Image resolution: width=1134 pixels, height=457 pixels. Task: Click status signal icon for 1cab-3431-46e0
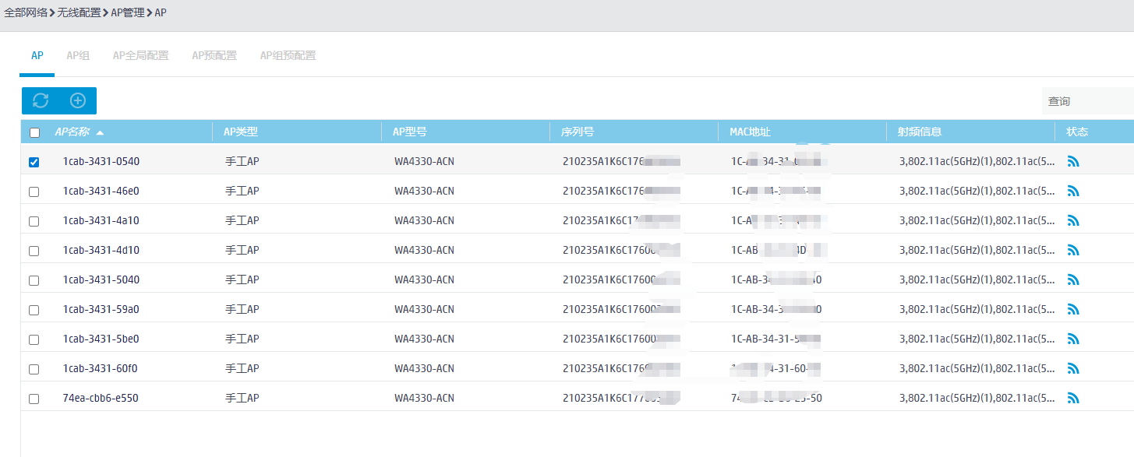[x=1073, y=192]
